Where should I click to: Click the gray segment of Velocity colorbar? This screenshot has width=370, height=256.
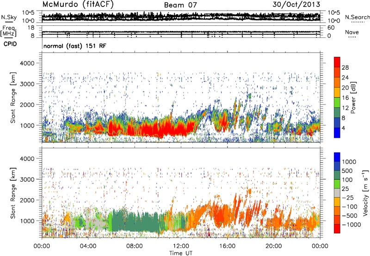point(337,193)
